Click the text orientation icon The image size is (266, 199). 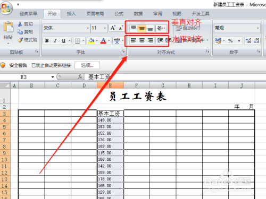(x=160, y=28)
